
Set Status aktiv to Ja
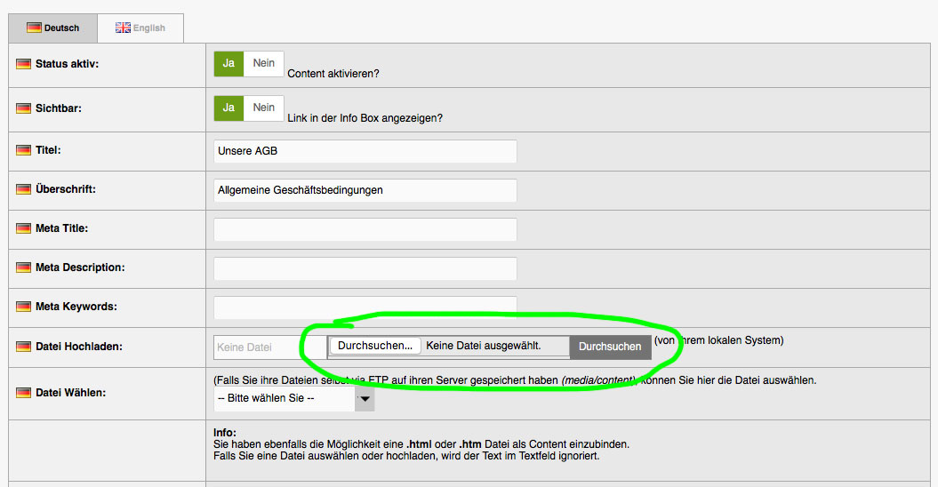(x=228, y=64)
